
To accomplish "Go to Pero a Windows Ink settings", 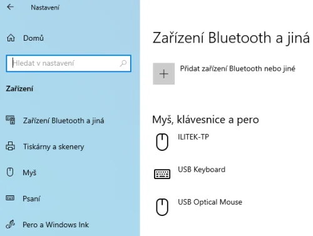I will [x=56, y=225].
